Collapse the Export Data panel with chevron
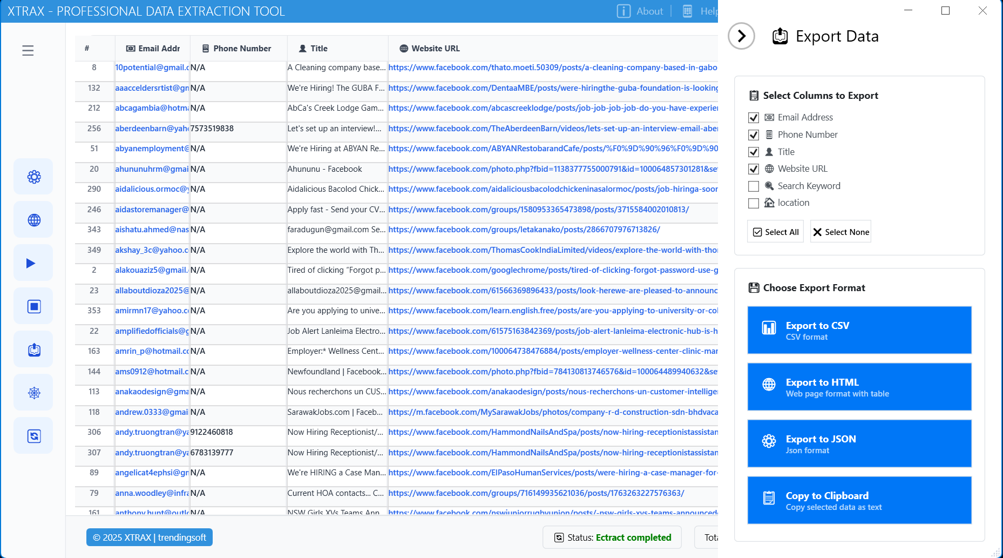 coord(741,36)
